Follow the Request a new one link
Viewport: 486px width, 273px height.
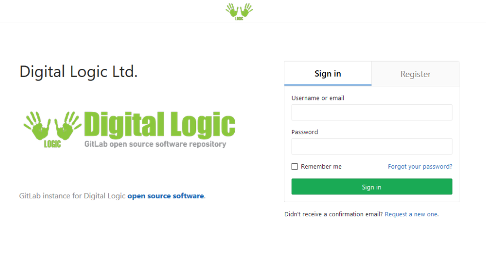411,214
